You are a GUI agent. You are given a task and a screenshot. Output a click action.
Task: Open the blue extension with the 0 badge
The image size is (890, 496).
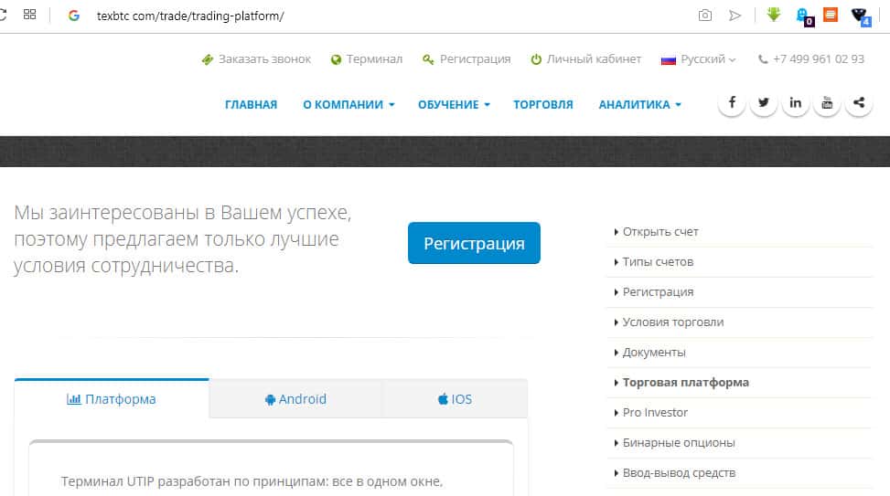click(x=804, y=16)
